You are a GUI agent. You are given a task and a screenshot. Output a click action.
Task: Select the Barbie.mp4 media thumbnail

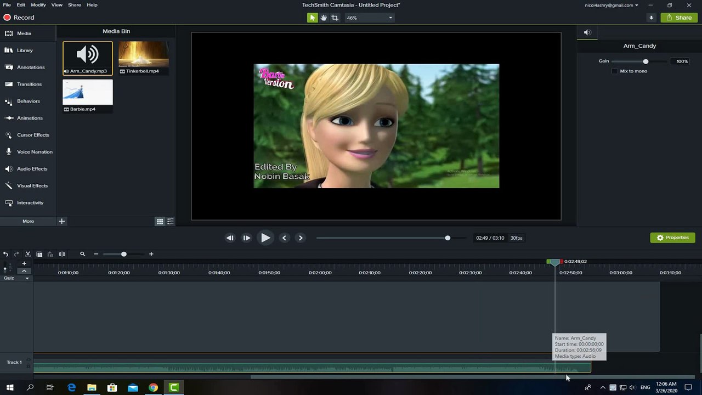coord(88,96)
